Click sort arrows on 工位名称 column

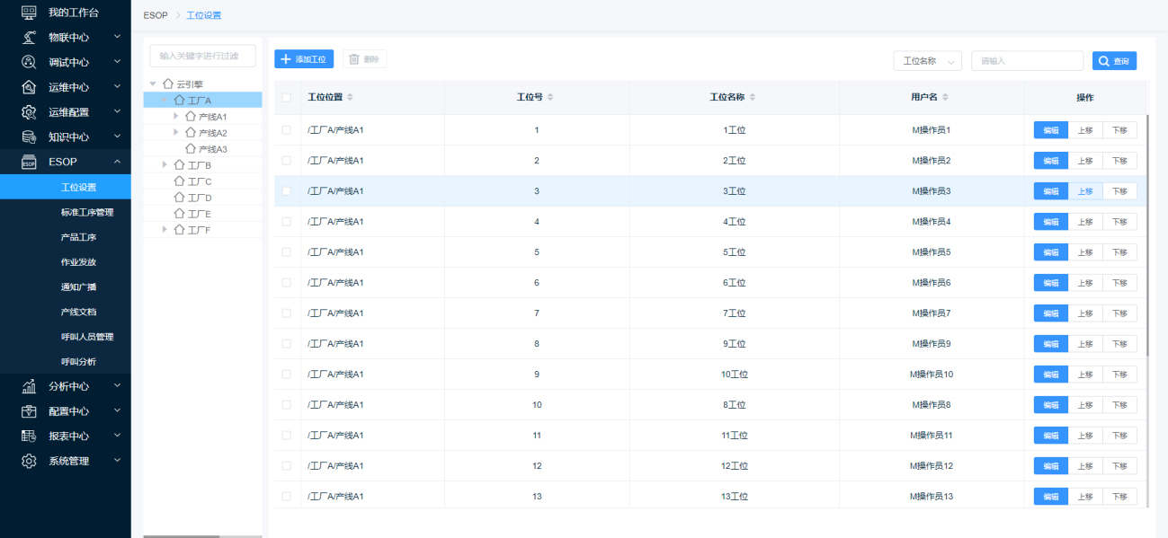753,97
